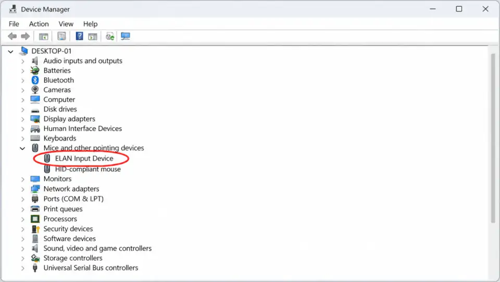This screenshot has height=282, width=500.
Task: Select ELAN Input Device entry
Action: (x=84, y=158)
